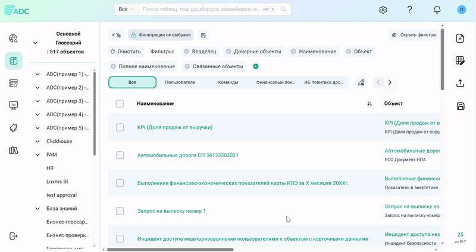This screenshot has height=252, width=476.
Task: Open settings gear in header
Action: point(383,9)
